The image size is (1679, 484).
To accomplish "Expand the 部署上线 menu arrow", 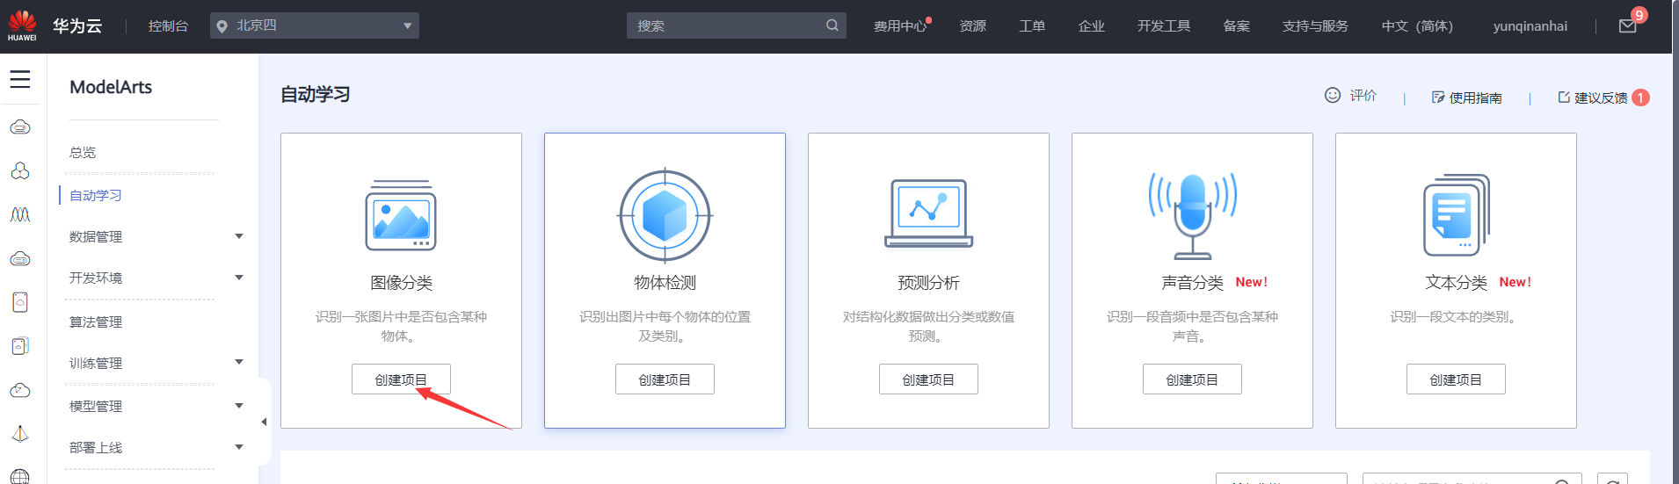I will click(239, 447).
